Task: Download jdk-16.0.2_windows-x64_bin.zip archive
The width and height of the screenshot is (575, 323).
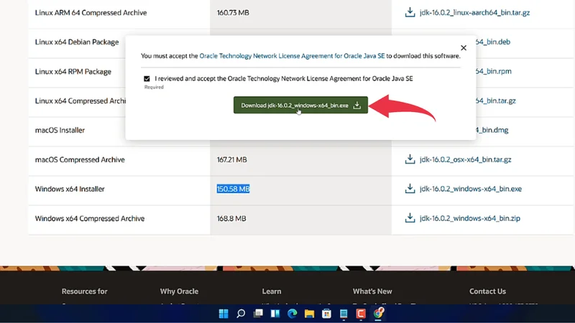Action: pyautogui.click(x=469, y=219)
